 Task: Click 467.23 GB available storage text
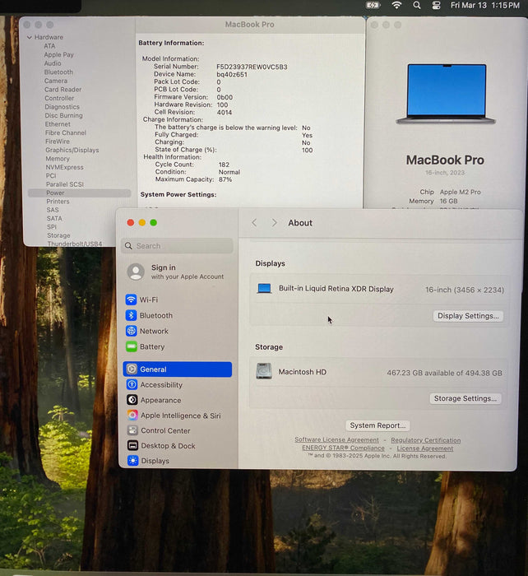point(444,373)
